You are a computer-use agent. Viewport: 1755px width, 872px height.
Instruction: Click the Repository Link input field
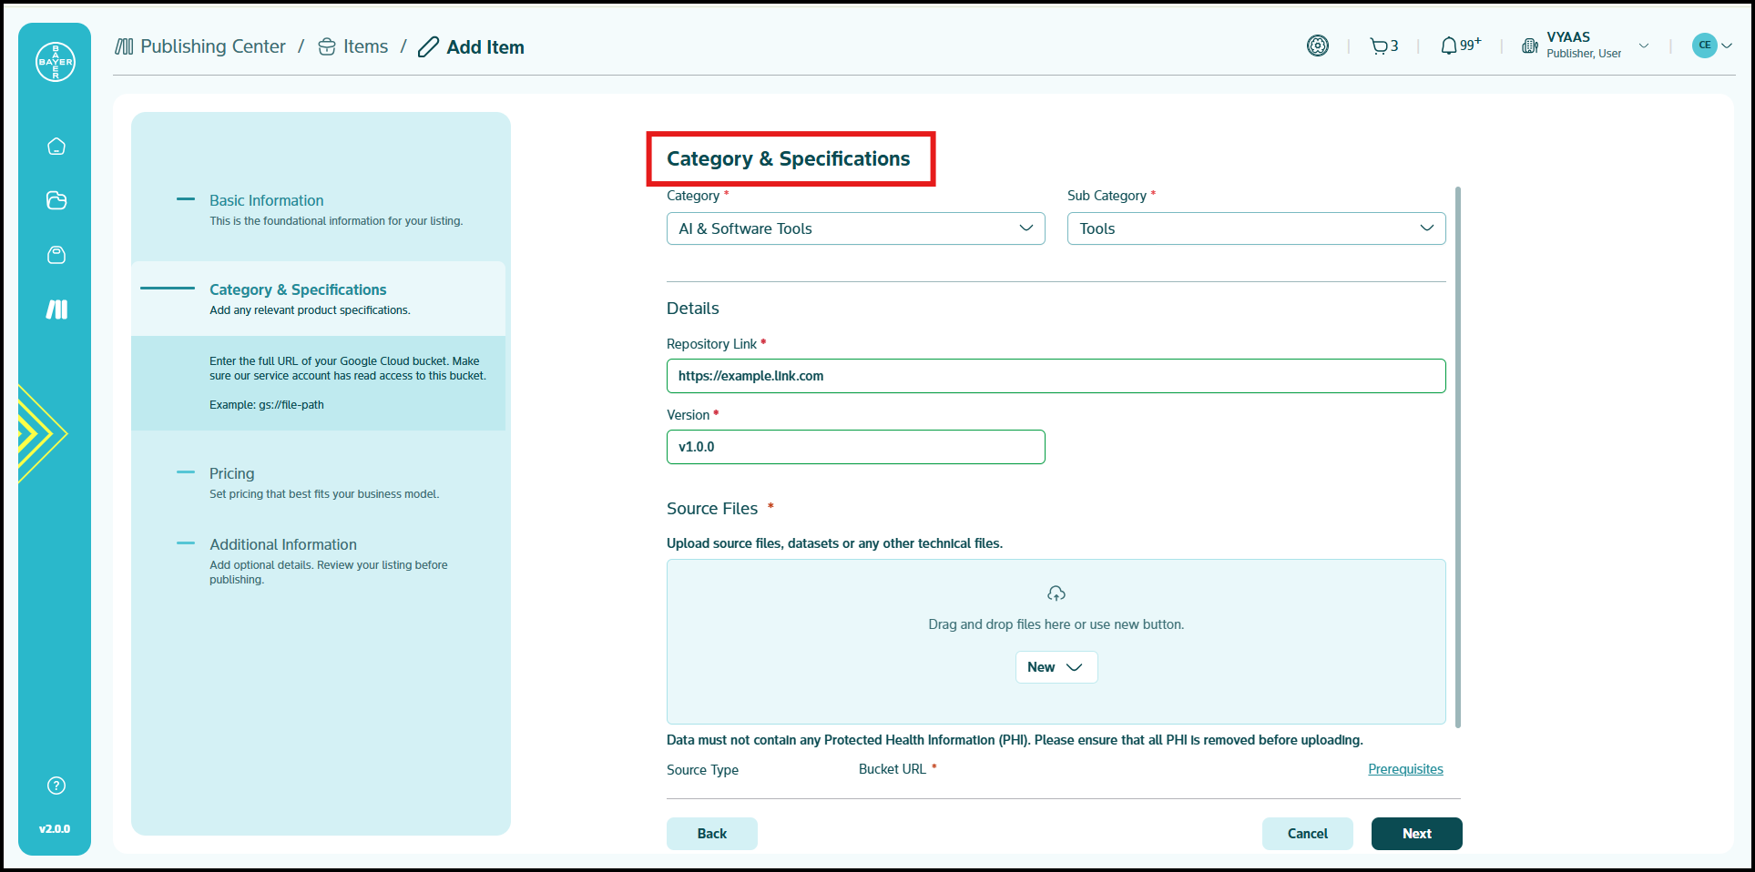point(1056,376)
